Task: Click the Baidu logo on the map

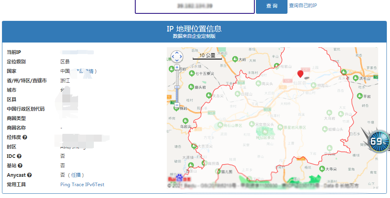Action: point(175,178)
